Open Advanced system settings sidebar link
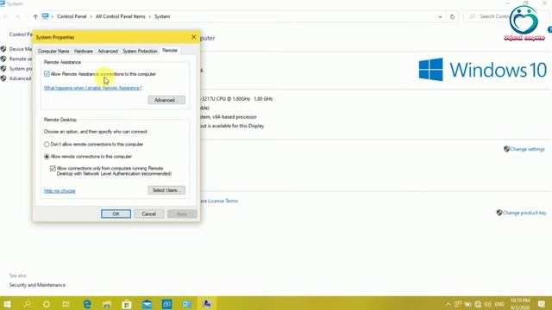Image resolution: width=552 pixels, height=310 pixels. pos(20,78)
